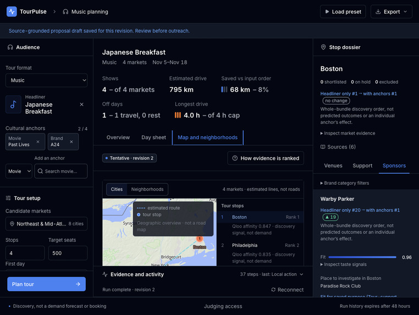Click the Stop dossier pin icon

click(323, 47)
